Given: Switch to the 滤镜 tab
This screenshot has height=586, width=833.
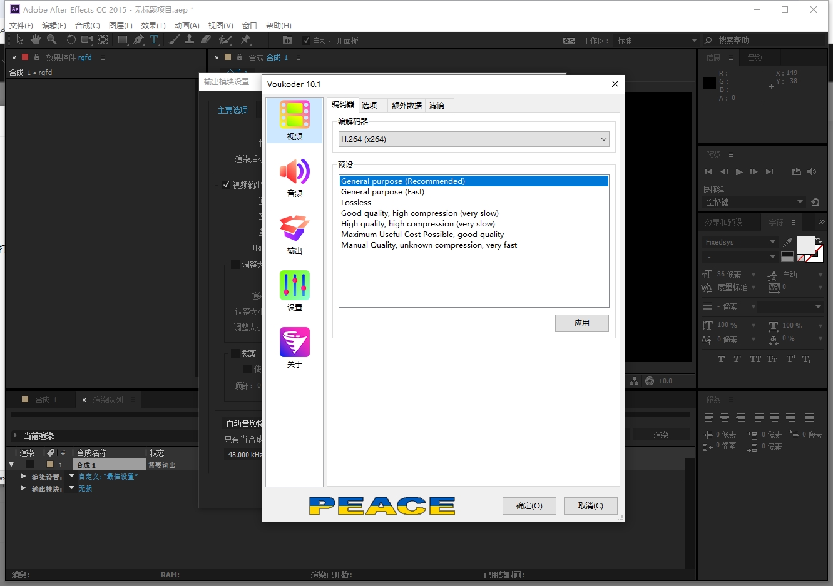Looking at the screenshot, I should pyautogui.click(x=437, y=105).
